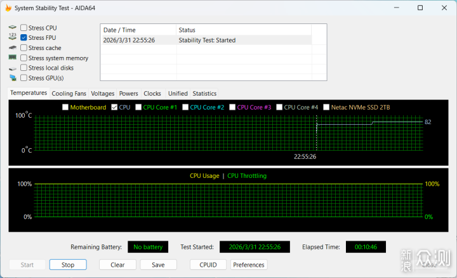Click the CPU chip icon beside Stress CPU
This screenshot has width=457, height=278.
coord(13,27)
